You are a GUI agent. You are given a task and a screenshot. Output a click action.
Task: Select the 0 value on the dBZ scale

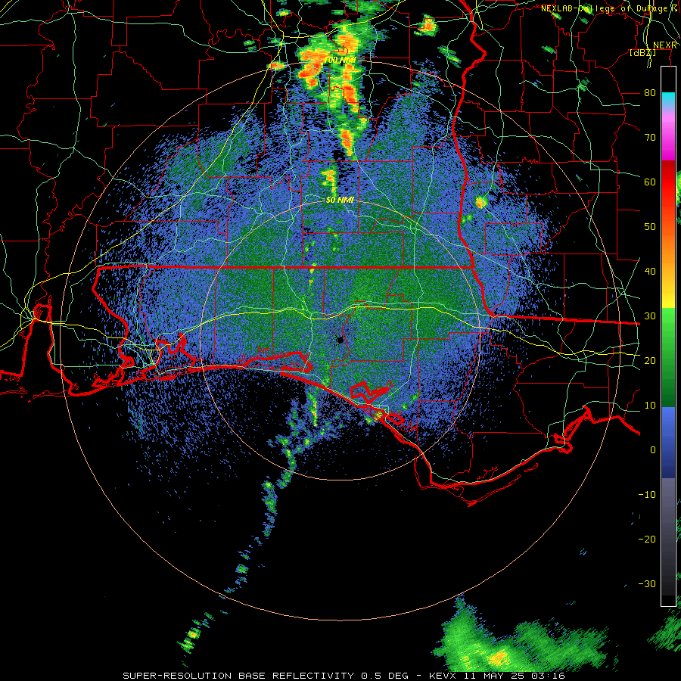click(653, 450)
